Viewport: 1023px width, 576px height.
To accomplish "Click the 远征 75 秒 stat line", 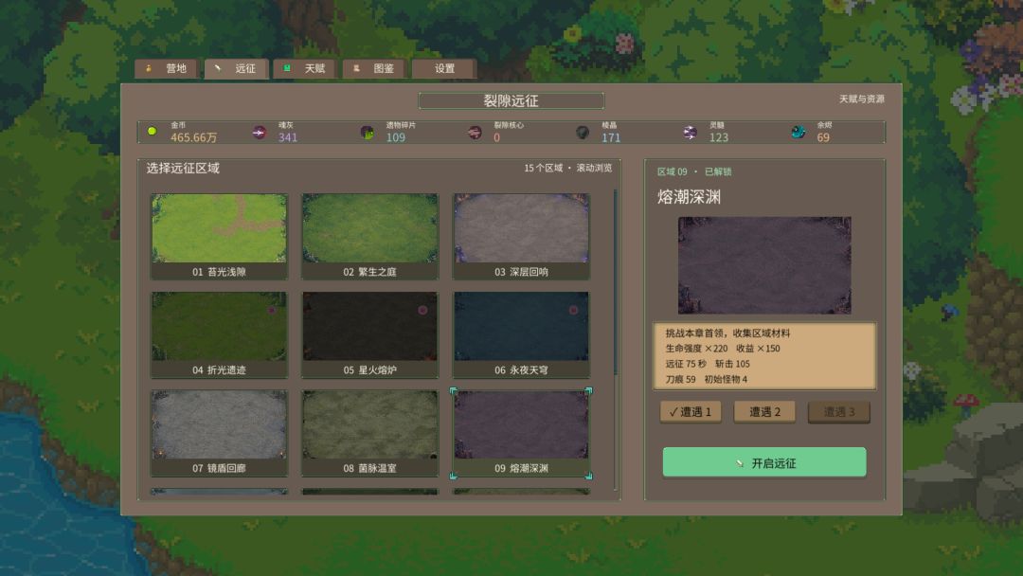I will (686, 364).
